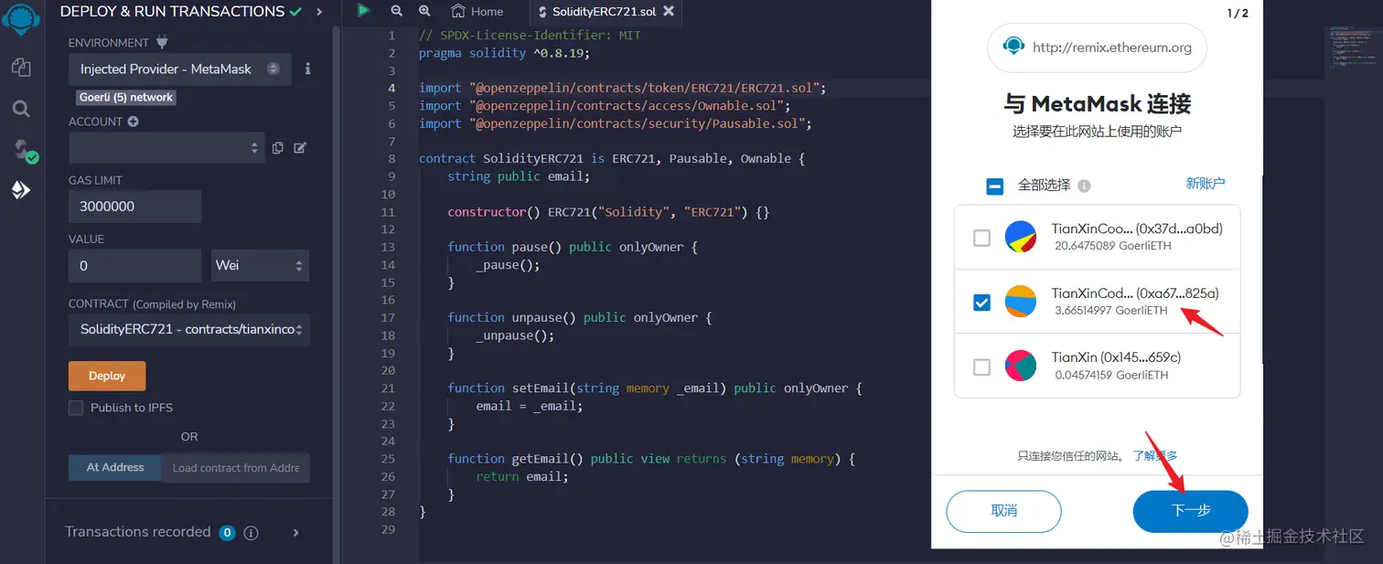Image resolution: width=1383 pixels, height=564 pixels.
Task: Click avatar of account 0x37d...a0bd
Action: (x=1021, y=237)
